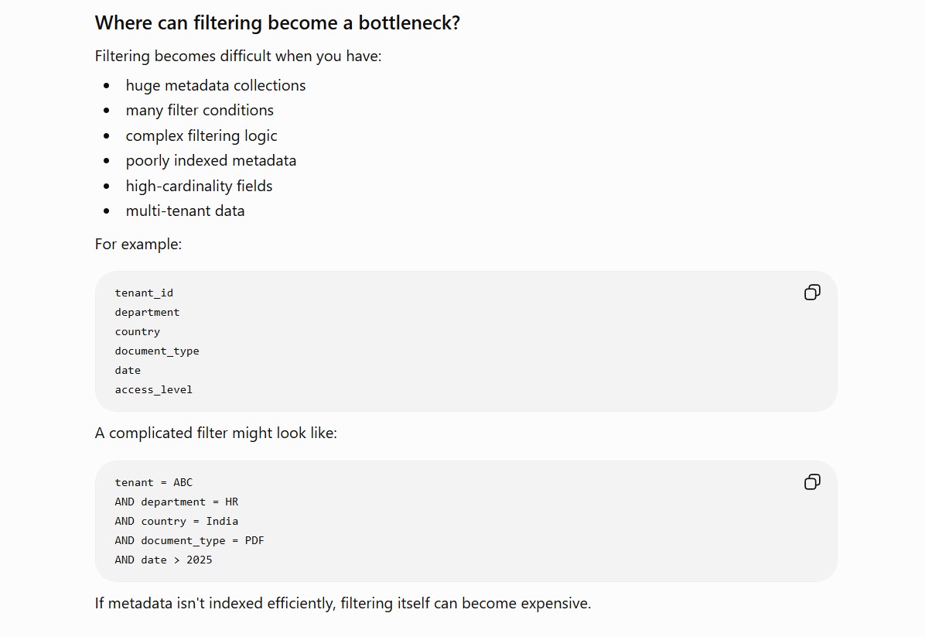Click the 'A complicated filter might look like:' text
Viewport: 925px width, 637px height.
pyautogui.click(x=216, y=433)
